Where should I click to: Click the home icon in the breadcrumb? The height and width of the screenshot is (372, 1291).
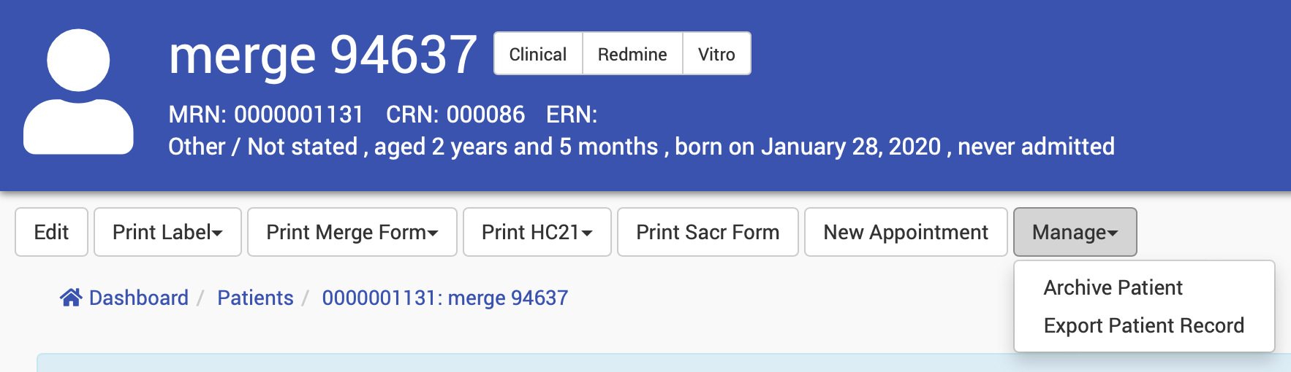71,298
